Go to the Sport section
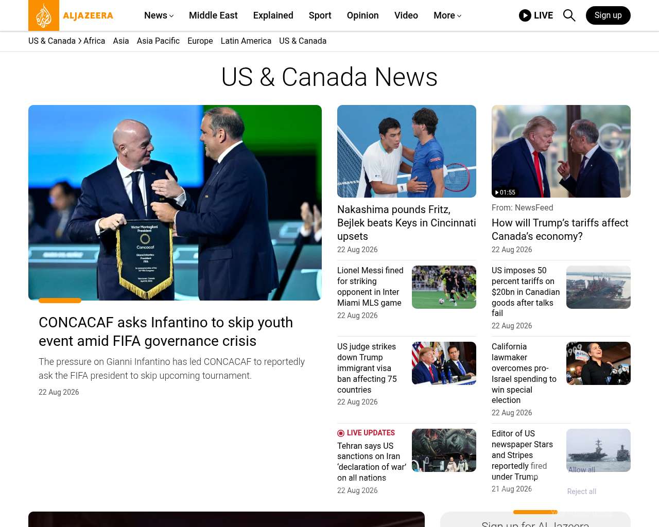 click(x=320, y=15)
